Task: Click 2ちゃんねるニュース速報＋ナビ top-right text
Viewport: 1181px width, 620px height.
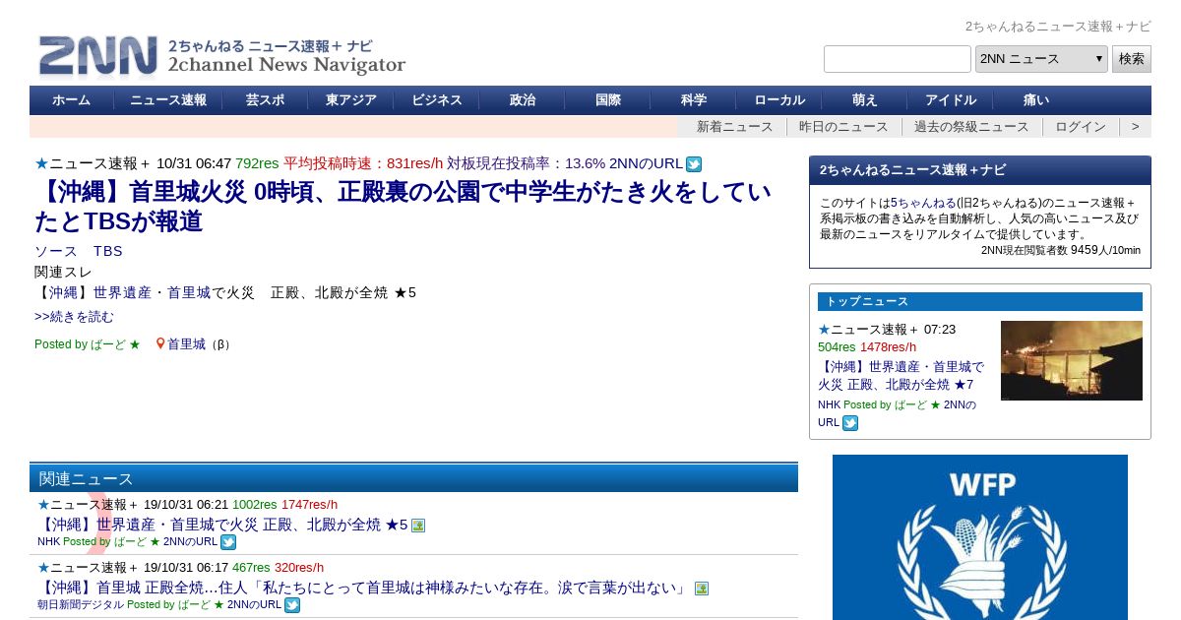Action: (1058, 27)
